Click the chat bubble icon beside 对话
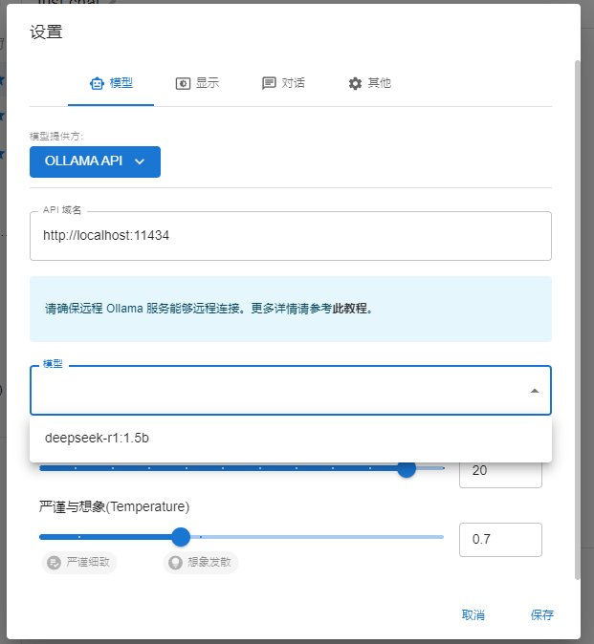This screenshot has height=644, width=594. click(269, 83)
